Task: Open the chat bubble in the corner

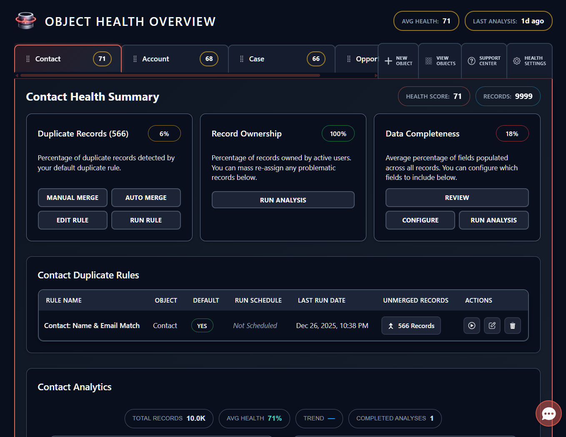Action: [548, 414]
